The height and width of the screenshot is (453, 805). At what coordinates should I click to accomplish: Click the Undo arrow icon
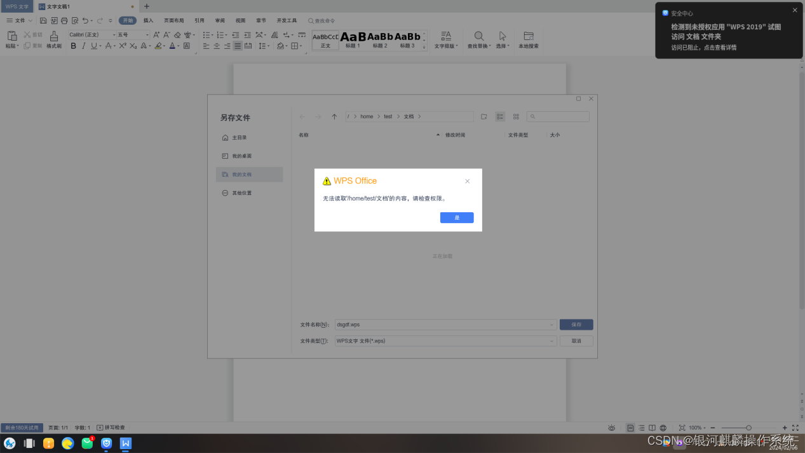(x=85, y=20)
